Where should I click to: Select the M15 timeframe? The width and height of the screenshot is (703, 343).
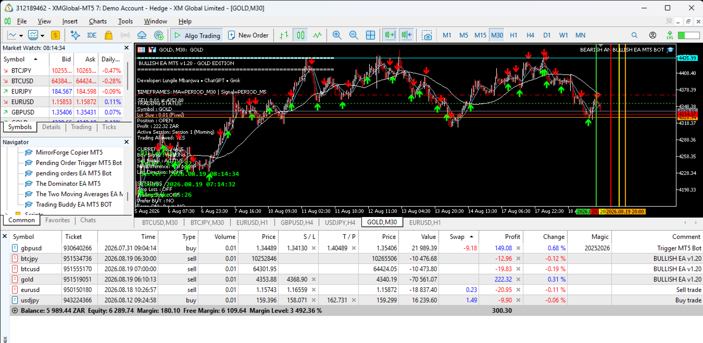pyautogui.click(x=480, y=35)
